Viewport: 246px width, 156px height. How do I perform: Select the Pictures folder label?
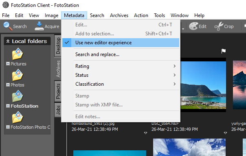click(18, 64)
